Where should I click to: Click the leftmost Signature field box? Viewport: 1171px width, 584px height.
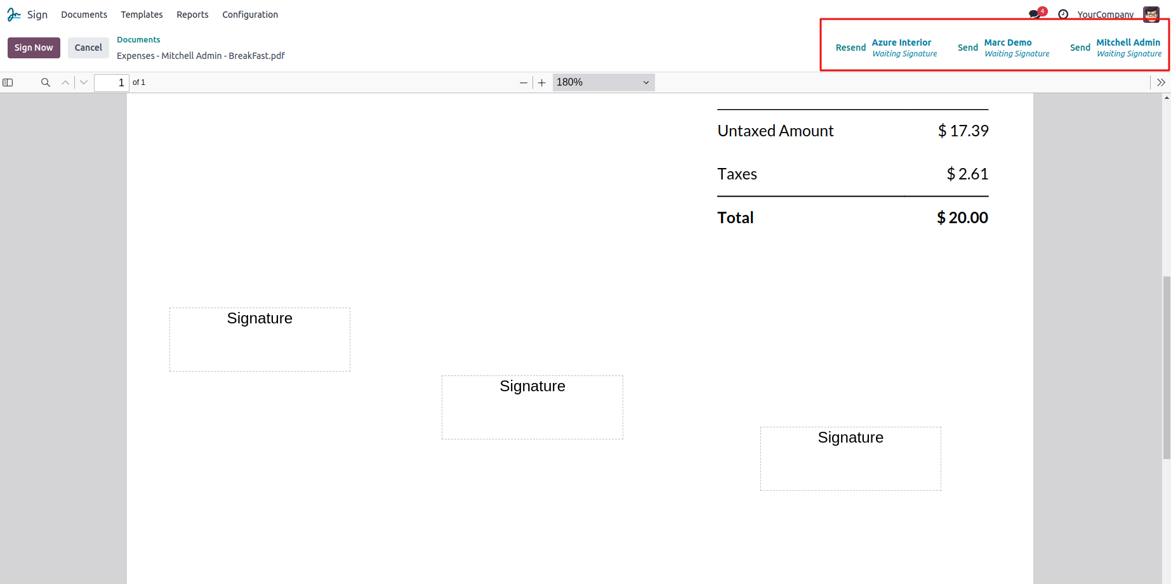pos(260,339)
